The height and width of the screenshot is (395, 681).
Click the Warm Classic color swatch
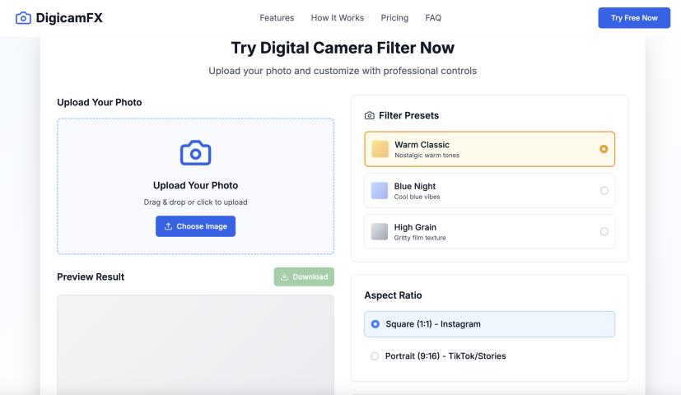380,149
